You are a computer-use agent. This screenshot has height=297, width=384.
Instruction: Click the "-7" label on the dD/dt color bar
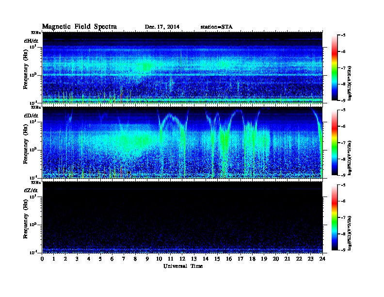tap(343, 143)
